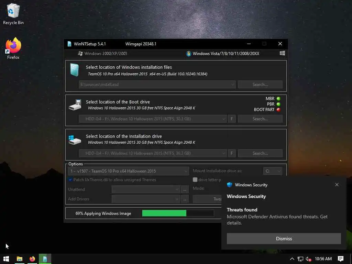352x264 pixels.
Task: Show hidden system tray icons
Action: click(x=292, y=259)
